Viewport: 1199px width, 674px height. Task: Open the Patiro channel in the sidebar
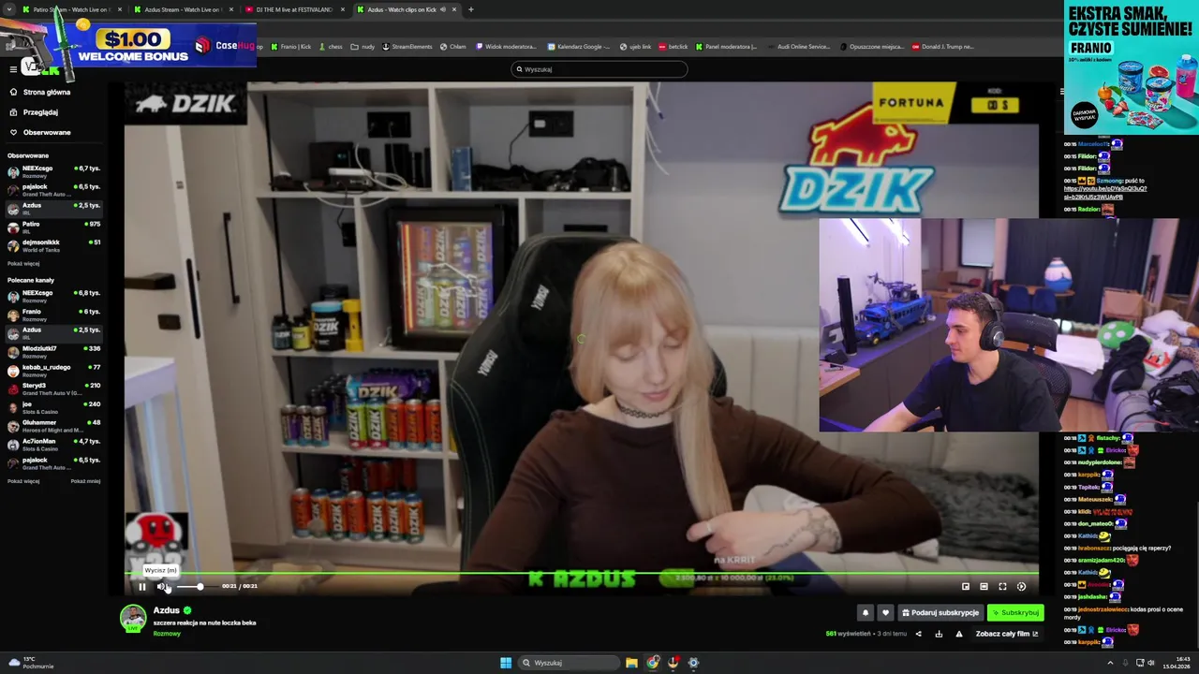point(53,227)
